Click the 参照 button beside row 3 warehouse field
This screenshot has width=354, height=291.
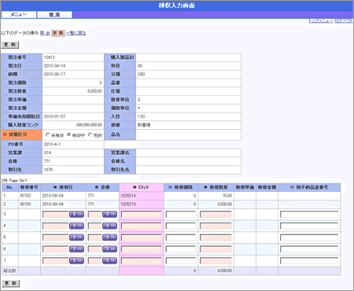coord(109,214)
